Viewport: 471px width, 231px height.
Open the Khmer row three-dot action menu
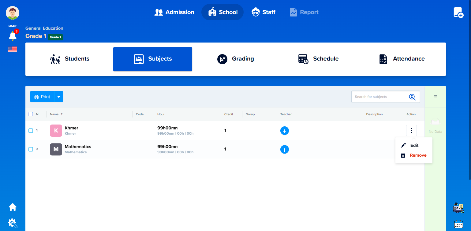[x=411, y=131]
